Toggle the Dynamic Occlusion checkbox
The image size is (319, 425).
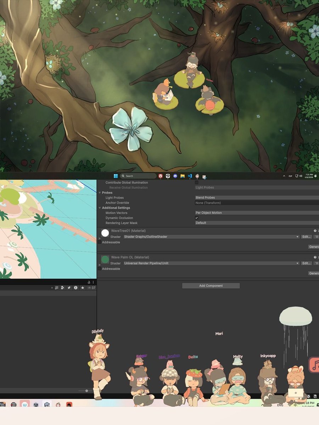[197, 218]
